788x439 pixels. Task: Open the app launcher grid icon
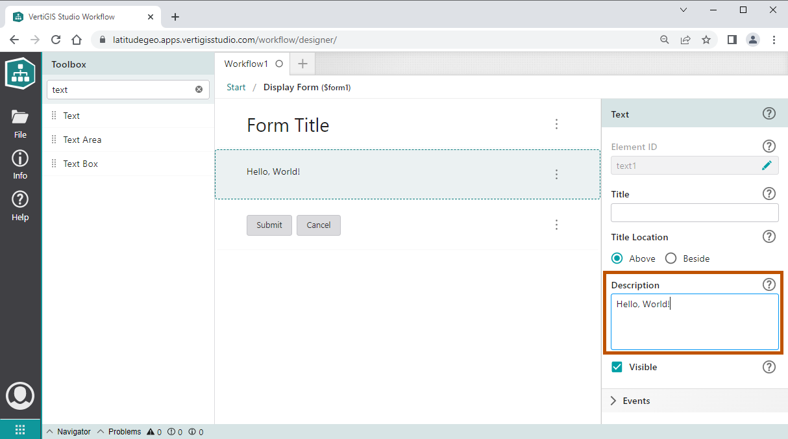20,430
